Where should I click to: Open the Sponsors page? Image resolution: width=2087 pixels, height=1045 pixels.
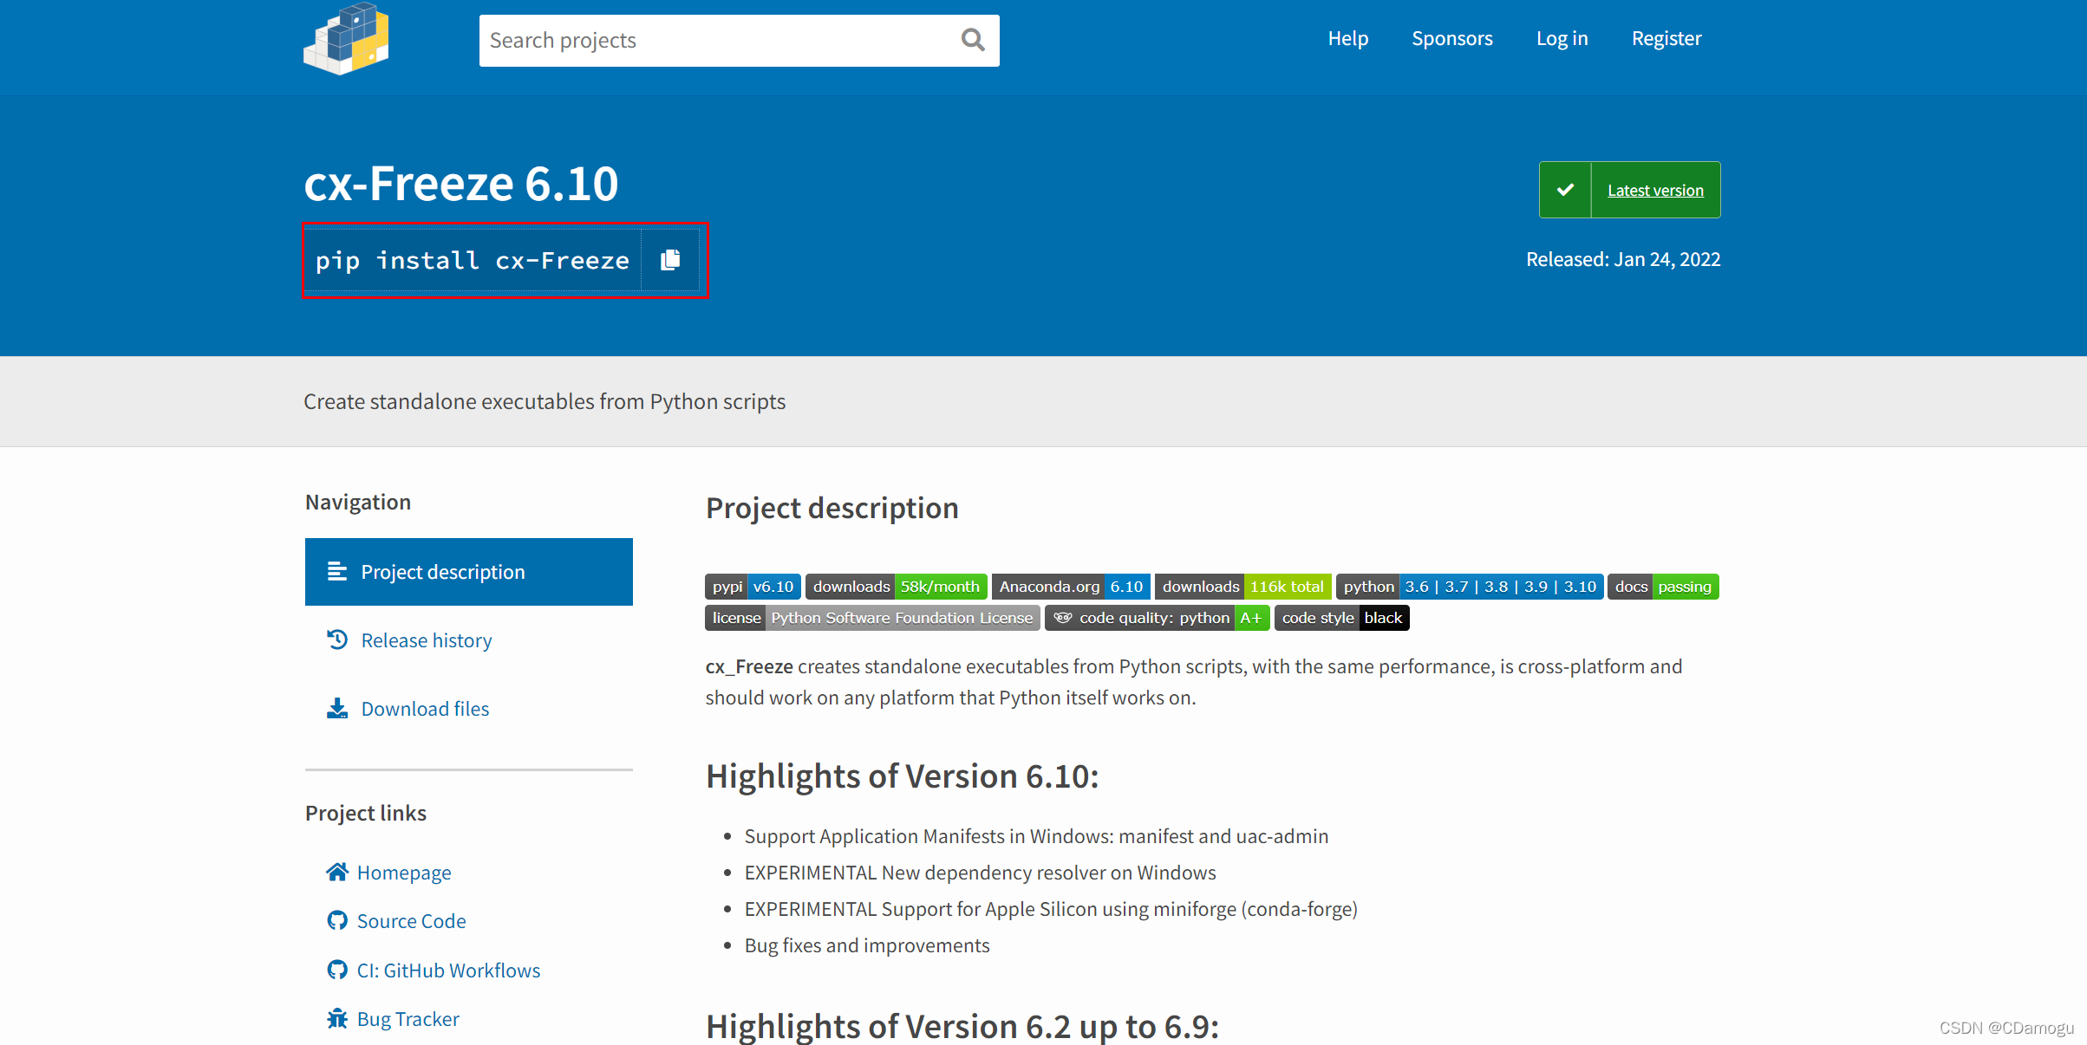coord(1451,38)
